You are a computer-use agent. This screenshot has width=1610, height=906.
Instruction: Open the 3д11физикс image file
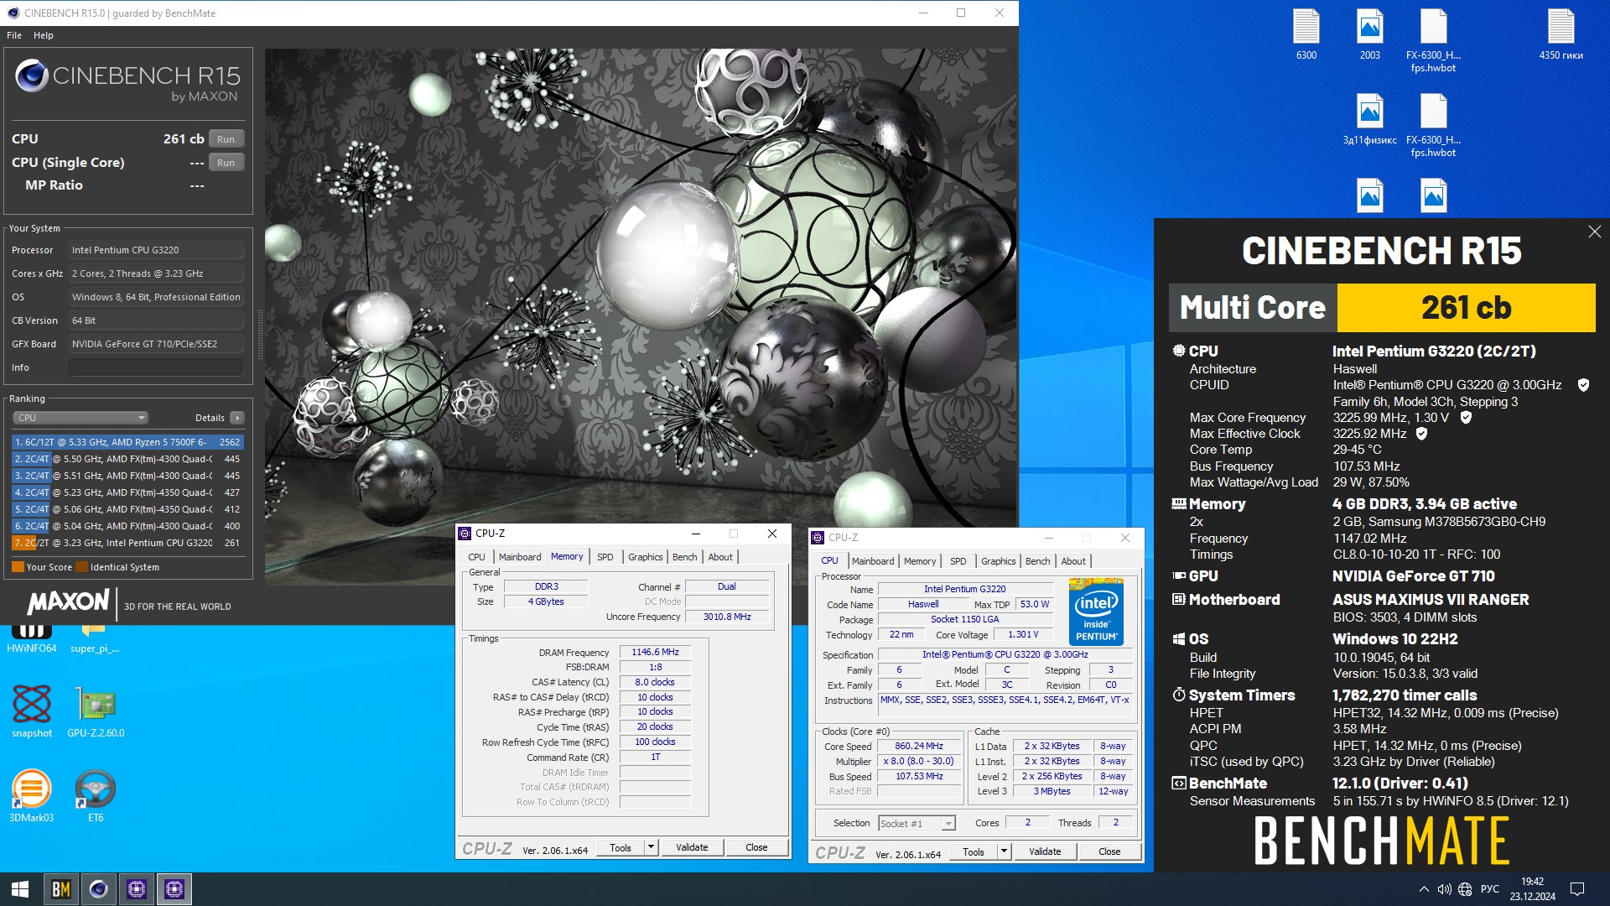(1369, 119)
